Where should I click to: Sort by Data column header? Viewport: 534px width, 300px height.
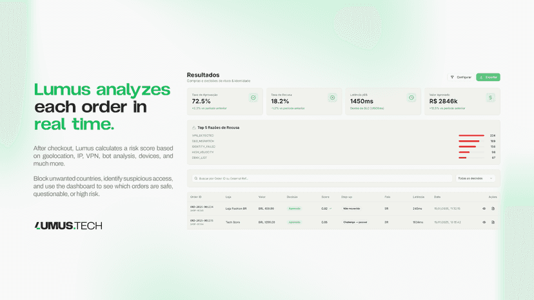pos(437,197)
